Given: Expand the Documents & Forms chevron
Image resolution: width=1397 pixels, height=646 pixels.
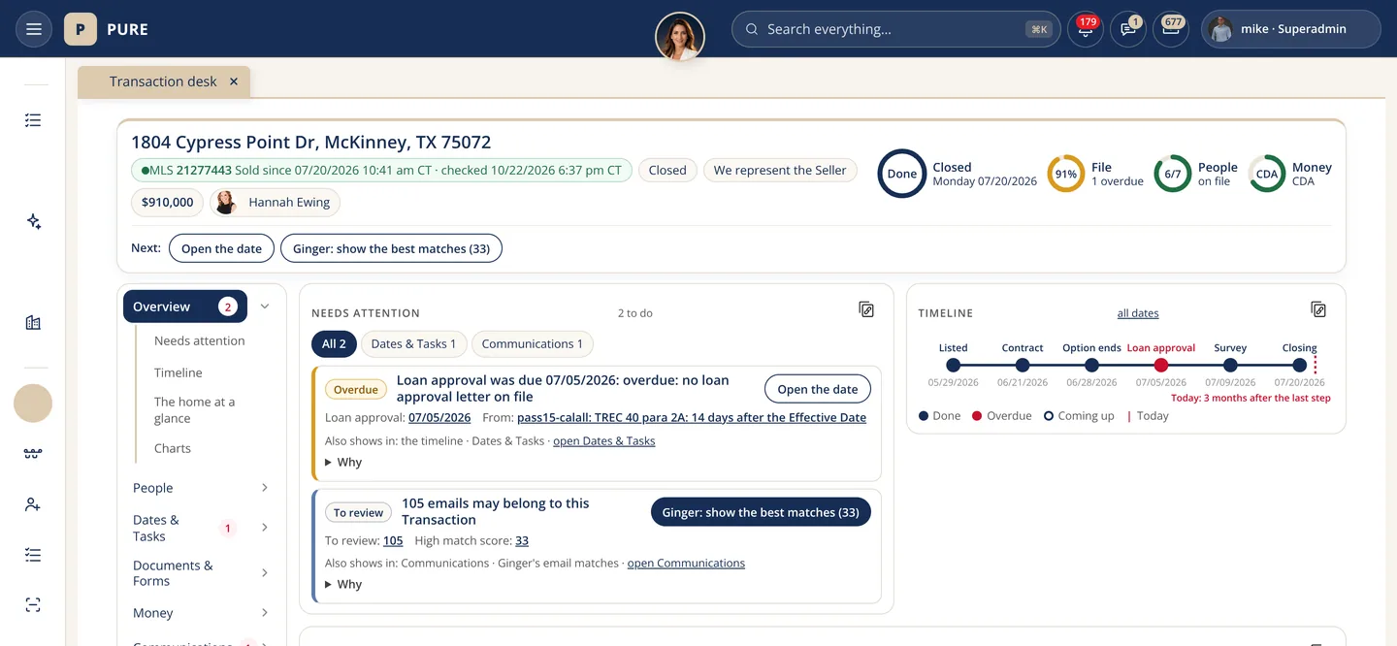Looking at the screenshot, I should (x=264, y=573).
